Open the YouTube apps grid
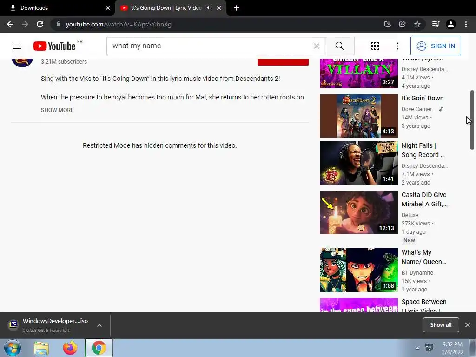This screenshot has height=357, width=476. coord(375,46)
